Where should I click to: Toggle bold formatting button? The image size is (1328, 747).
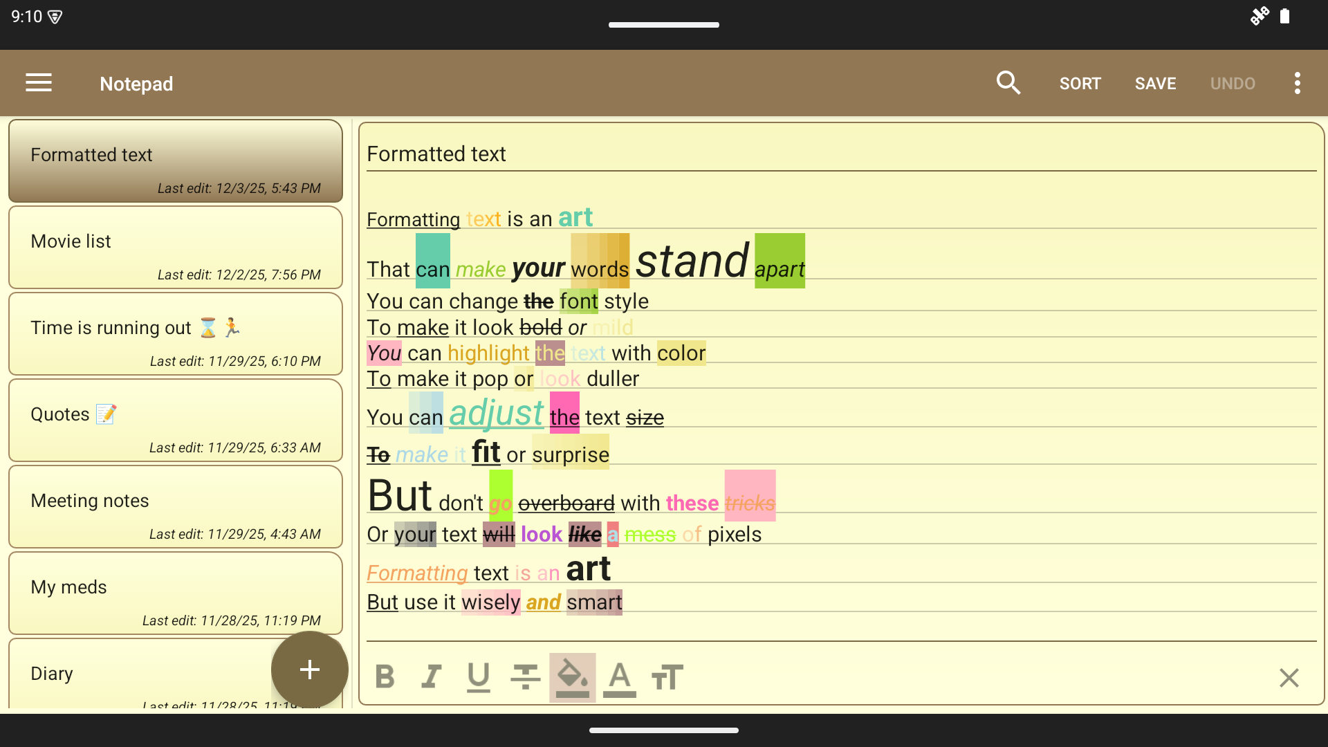pyautogui.click(x=385, y=677)
